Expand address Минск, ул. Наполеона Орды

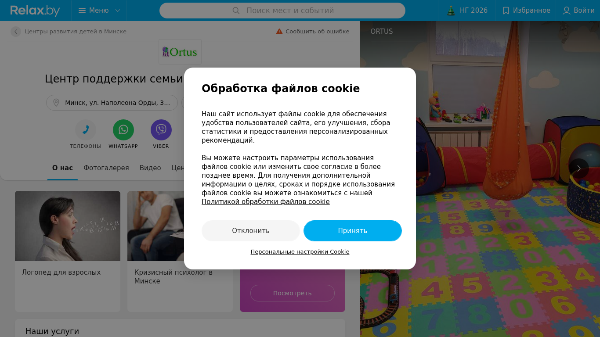(112, 103)
